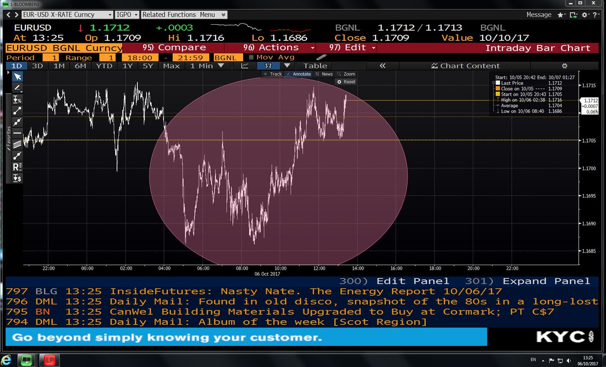606x367 pixels.
Task: Click the export screen icon
Action: click(x=573, y=15)
